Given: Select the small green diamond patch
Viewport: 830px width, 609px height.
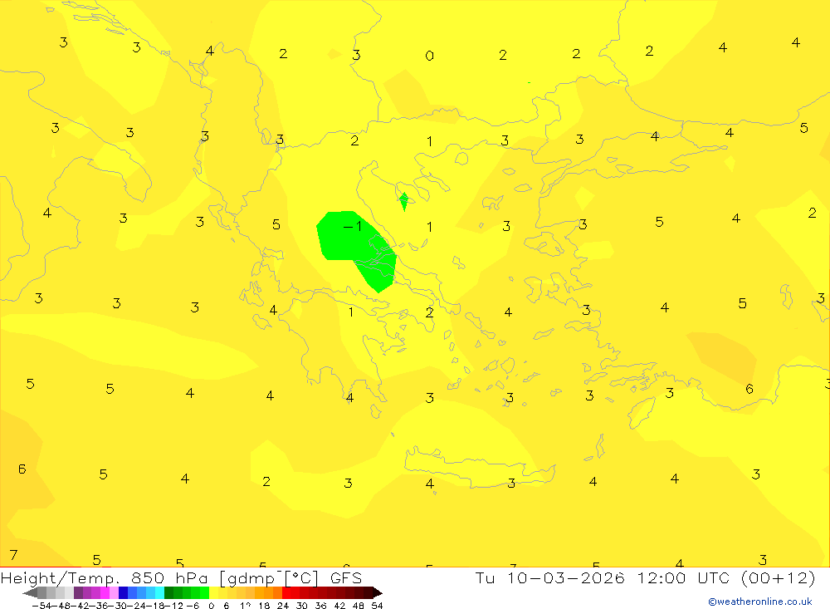Looking at the screenshot, I should click(x=404, y=201).
